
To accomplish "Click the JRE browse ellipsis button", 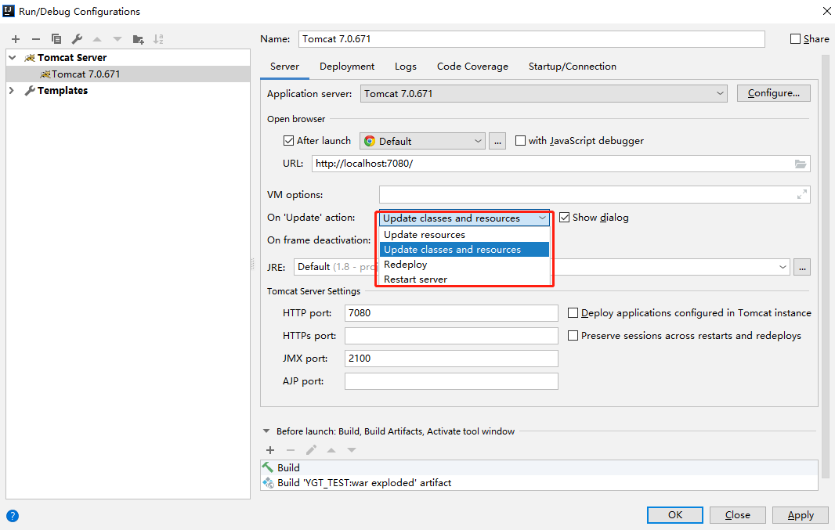I will [802, 267].
